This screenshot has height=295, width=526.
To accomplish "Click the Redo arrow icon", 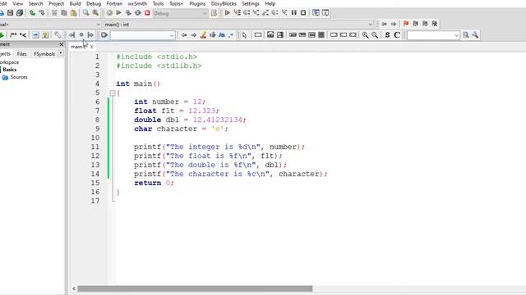I will coord(42,13).
